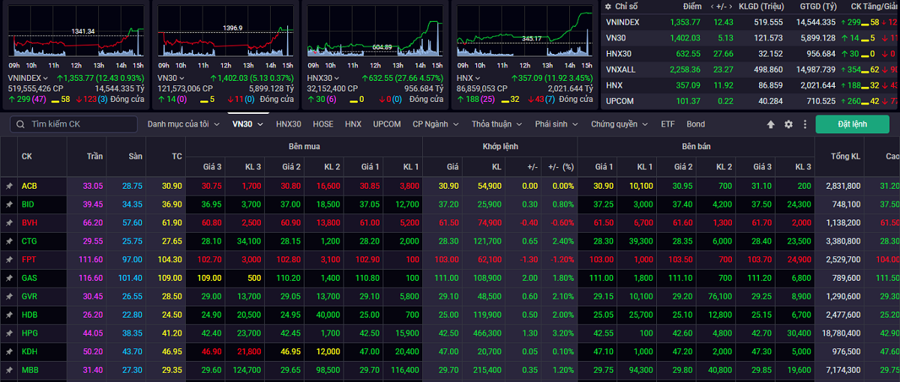Open the settings gear
The height and width of the screenshot is (382, 900).
pyautogui.click(x=788, y=124)
